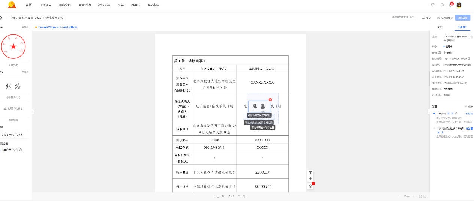Click the 100% zoom level value
This screenshot has height=201, width=474.
tap(407, 196)
